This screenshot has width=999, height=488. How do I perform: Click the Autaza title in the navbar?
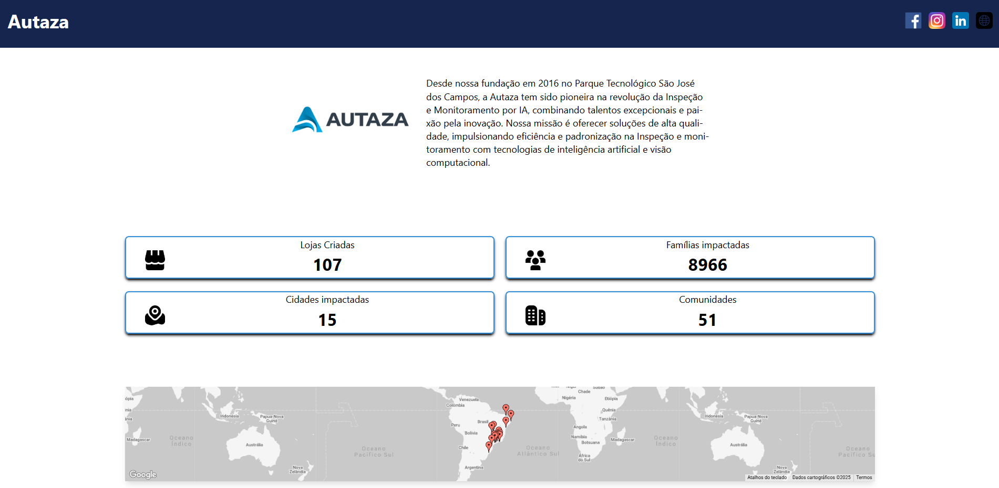click(x=37, y=22)
